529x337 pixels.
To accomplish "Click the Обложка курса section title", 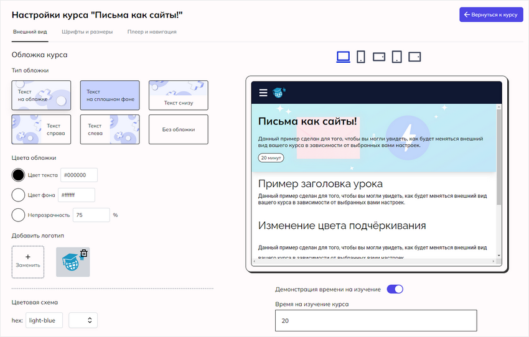I will [39, 55].
